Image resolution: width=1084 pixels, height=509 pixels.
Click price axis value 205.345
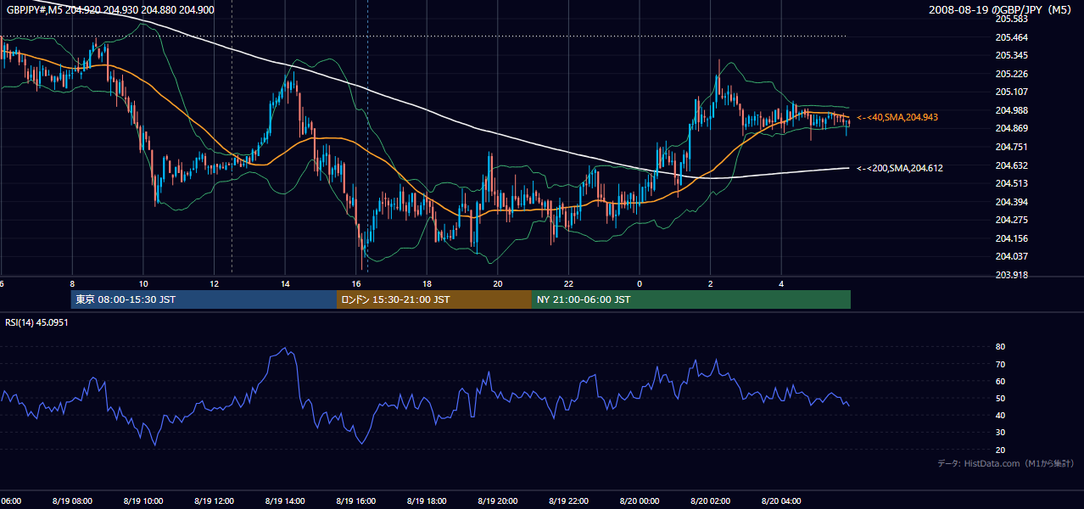[x=1011, y=55]
